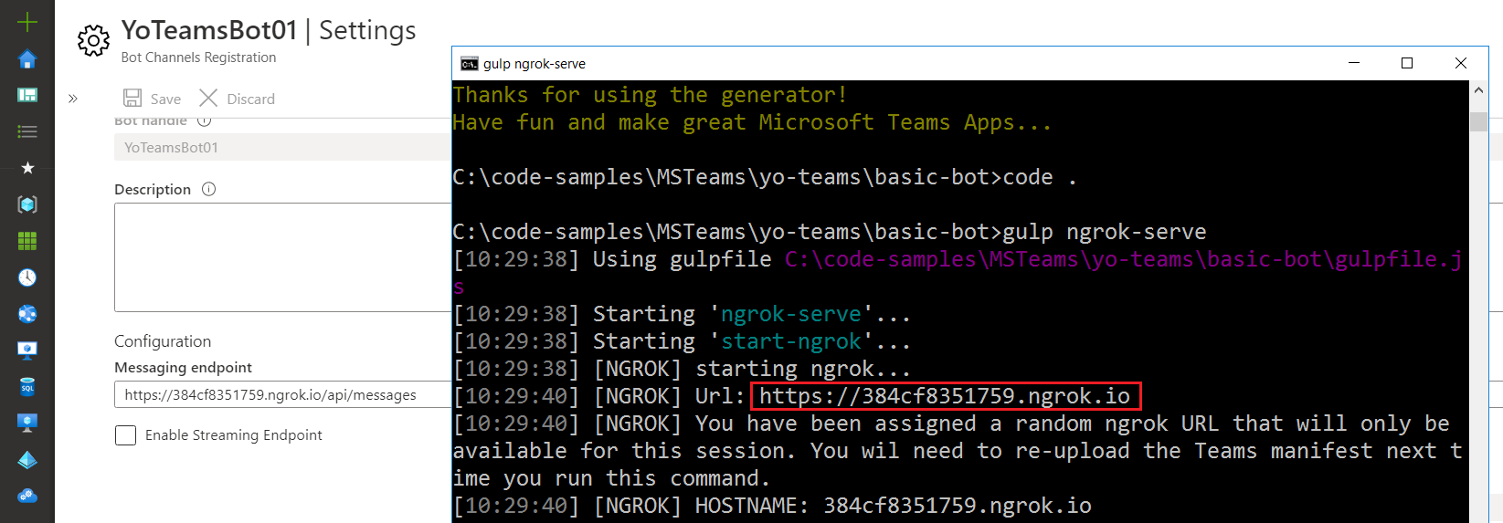
Task: Enable the Streaming Endpoint checkbox
Action: [x=126, y=435]
